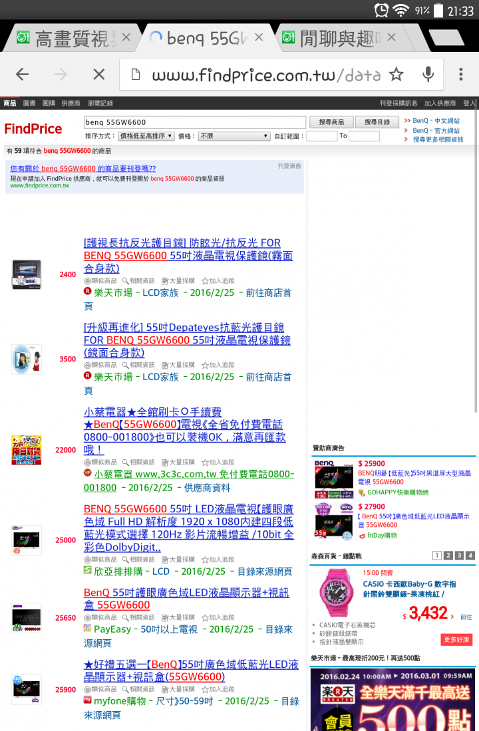
Task: Open 瀏覽記錄 browsing history
Action: 100,103
